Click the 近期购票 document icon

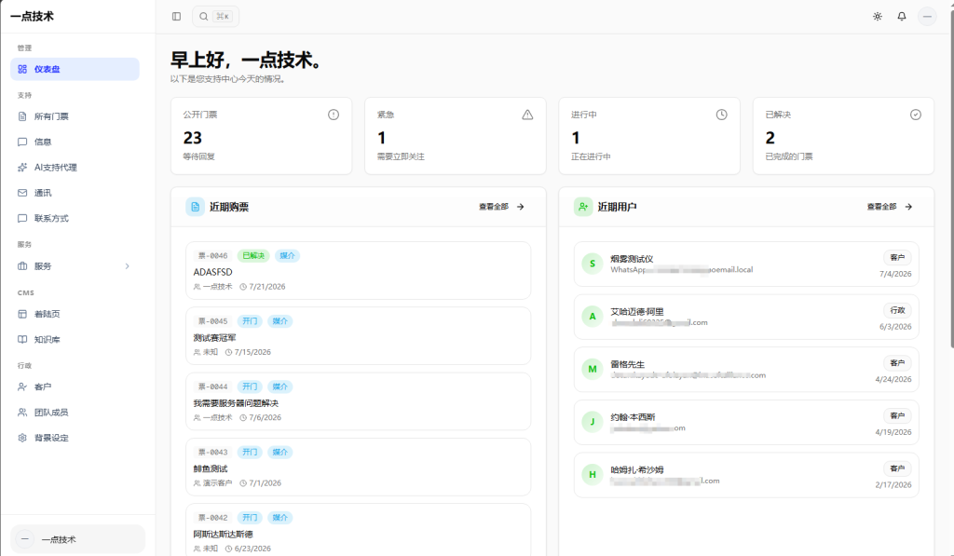coord(196,207)
